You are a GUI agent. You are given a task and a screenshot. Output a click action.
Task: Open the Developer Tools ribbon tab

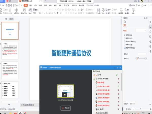(67, 5)
